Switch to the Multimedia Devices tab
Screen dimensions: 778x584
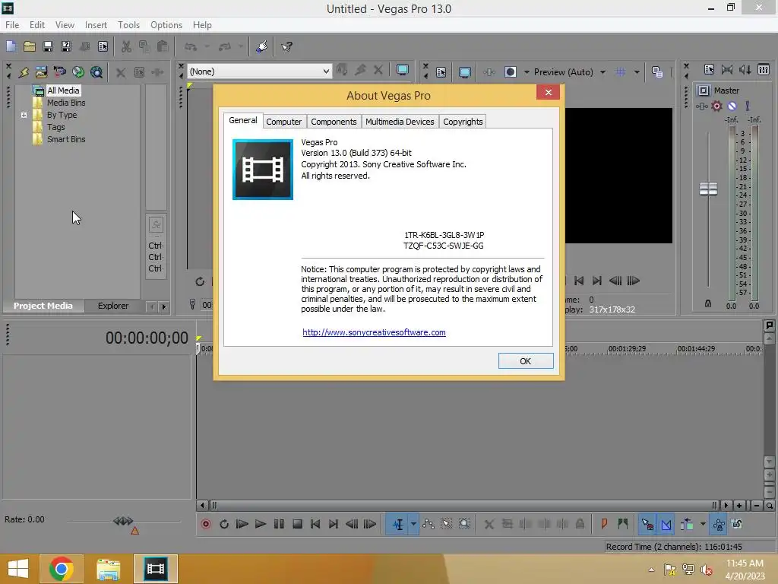(400, 122)
